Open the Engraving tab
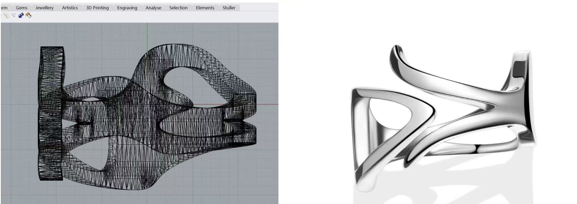 [x=127, y=8]
